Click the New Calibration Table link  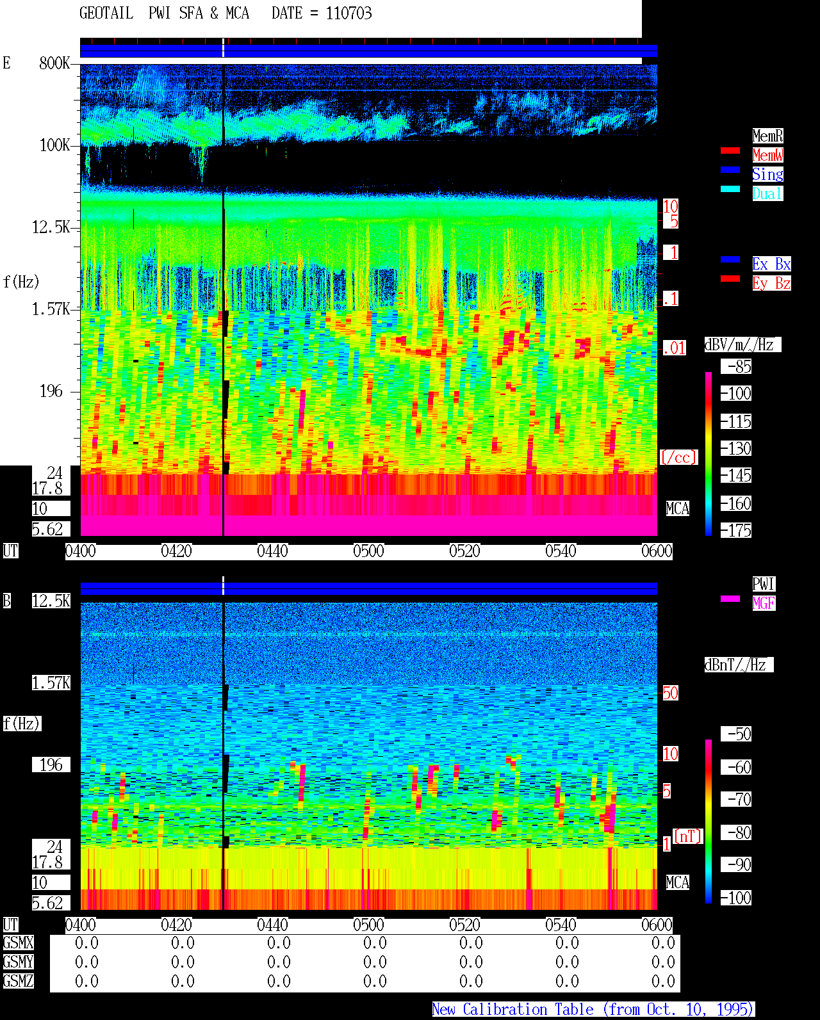tap(593, 1010)
